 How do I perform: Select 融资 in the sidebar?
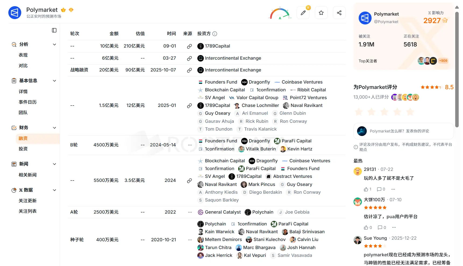tap(38, 138)
